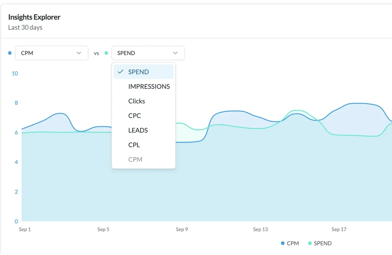The height and width of the screenshot is (255, 392).
Task: Click the y-axis value 4
Action: (x=16, y=162)
